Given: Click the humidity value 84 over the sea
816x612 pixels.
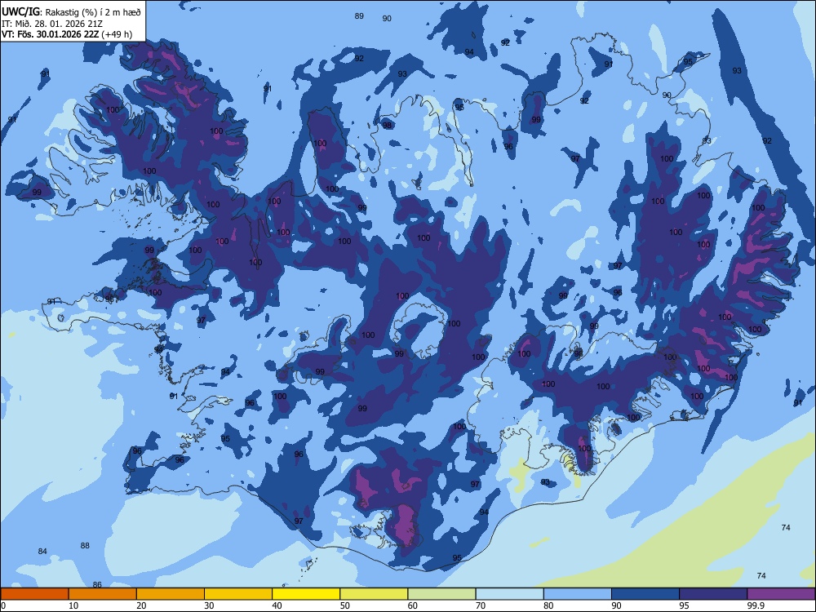Looking at the screenshot, I should (42, 551).
